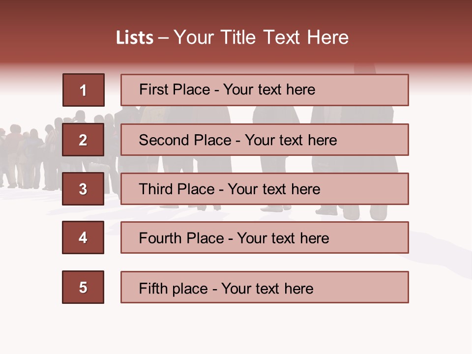Select the 'Fourth Place' text line
This screenshot has width=472, height=354.
(234, 238)
